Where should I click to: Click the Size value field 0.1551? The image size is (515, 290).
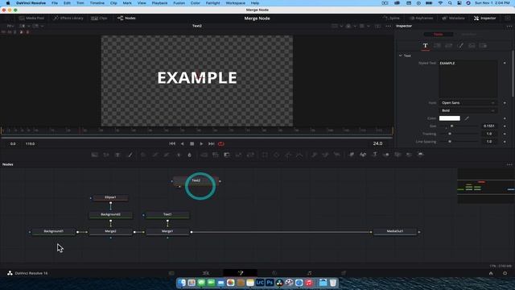click(489, 126)
